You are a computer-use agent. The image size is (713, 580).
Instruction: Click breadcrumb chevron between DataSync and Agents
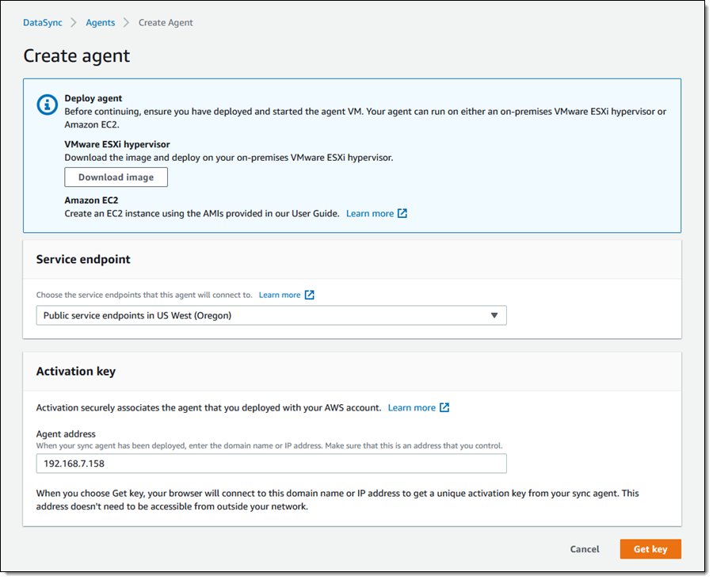point(74,23)
